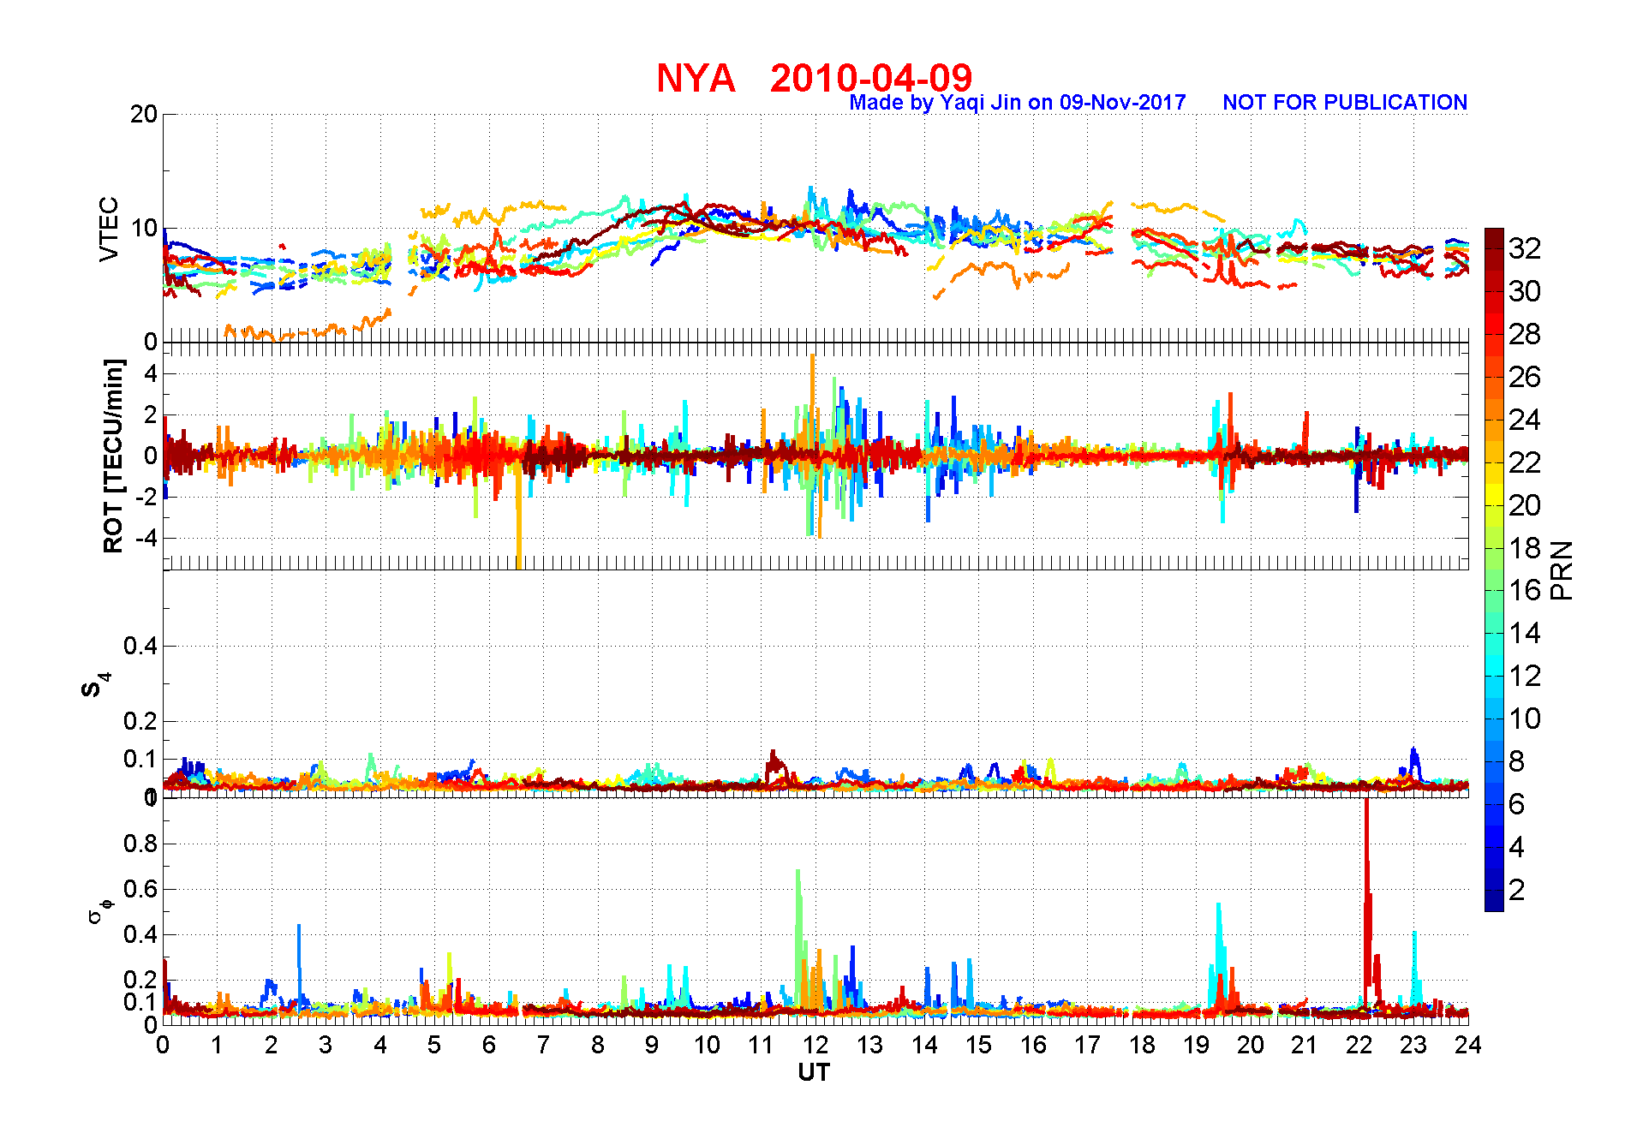This screenshot has height=1139, width=1631.
Task: Click the "PRN" colorbar label
Action: [x=1562, y=570]
